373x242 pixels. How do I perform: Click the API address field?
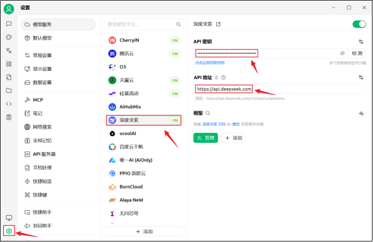280,89
